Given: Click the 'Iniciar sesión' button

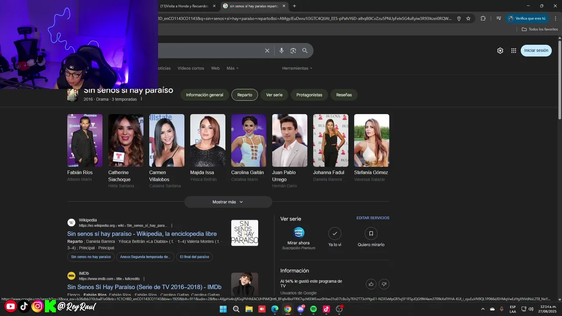Looking at the screenshot, I should pyautogui.click(x=536, y=50).
